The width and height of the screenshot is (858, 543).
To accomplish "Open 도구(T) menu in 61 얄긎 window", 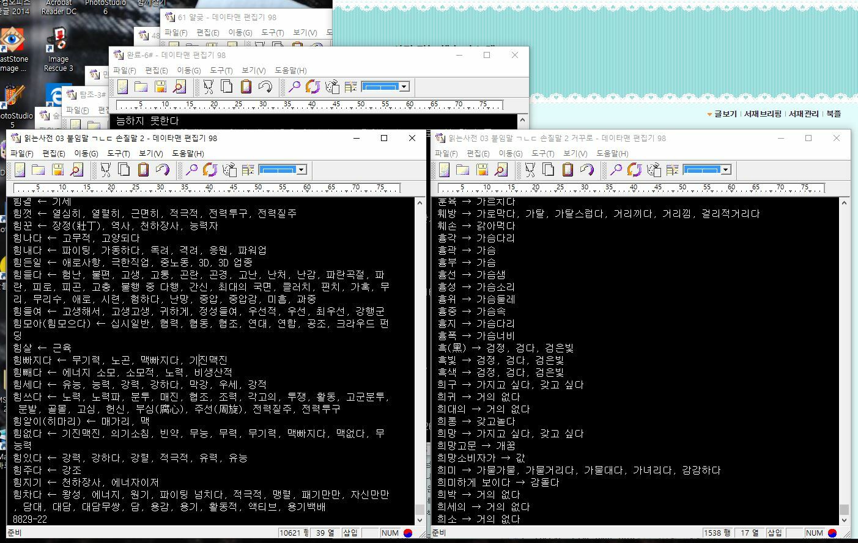I will pyautogui.click(x=273, y=32).
